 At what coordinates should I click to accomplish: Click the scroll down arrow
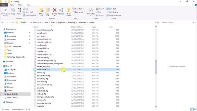pos(156,106)
